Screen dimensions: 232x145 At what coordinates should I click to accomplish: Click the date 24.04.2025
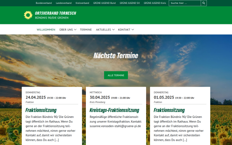(36, 97)
